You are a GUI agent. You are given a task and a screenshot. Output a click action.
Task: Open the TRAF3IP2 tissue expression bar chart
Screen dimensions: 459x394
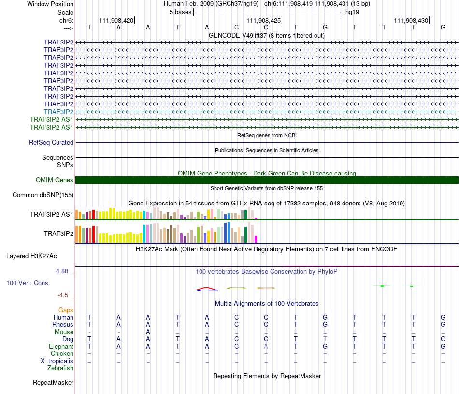pyautogui.click(x=166, y=233)
